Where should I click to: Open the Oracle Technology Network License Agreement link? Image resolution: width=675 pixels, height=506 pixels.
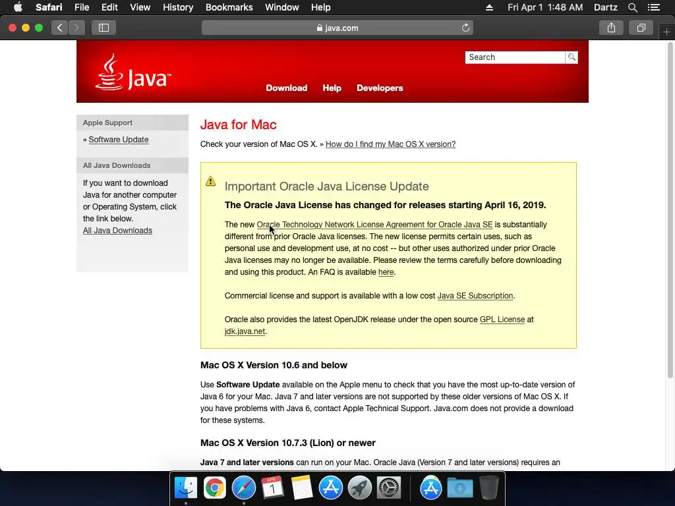tap(374, 225)
